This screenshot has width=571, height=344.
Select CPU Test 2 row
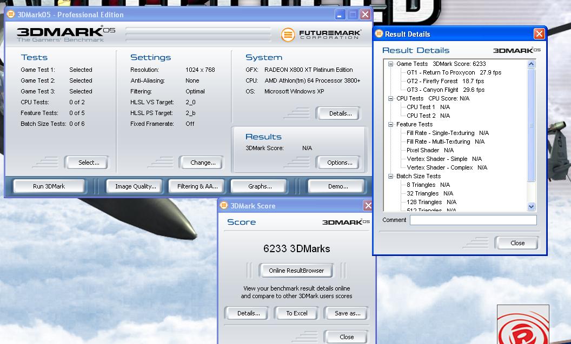point(428,116)
